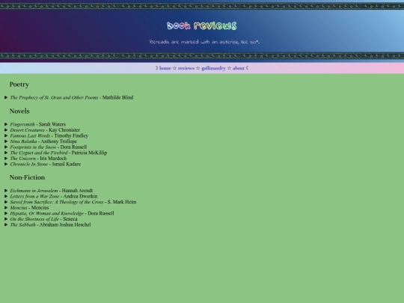Click the Non-Fiction section heading
The width and height of the screenshot is (404, 303).
click(x=28, y=177)
